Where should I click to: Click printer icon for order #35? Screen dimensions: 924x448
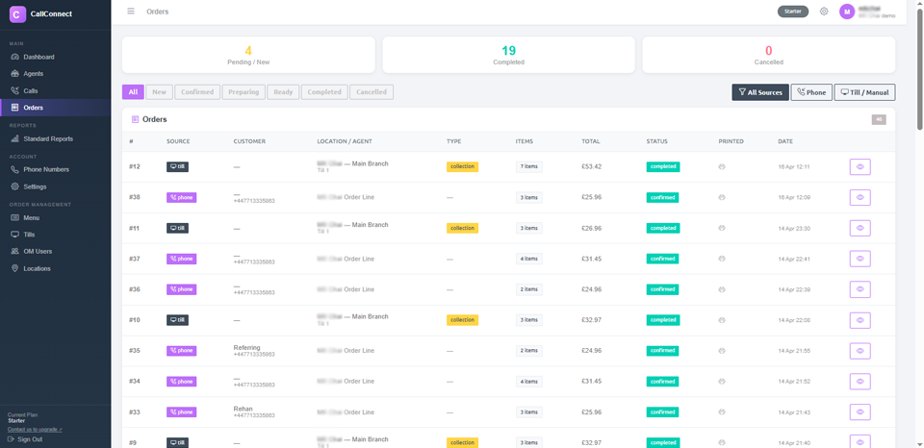722,350
